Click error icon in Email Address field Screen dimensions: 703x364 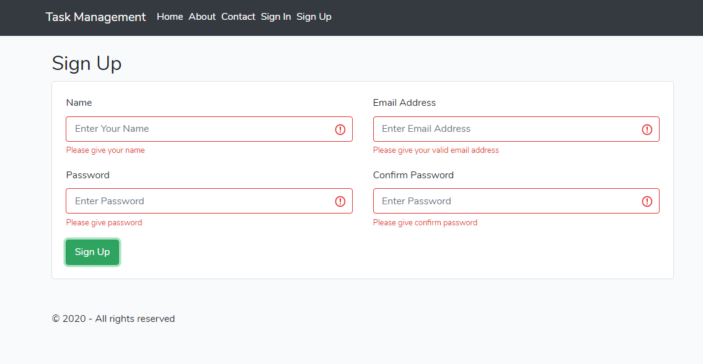647,129
